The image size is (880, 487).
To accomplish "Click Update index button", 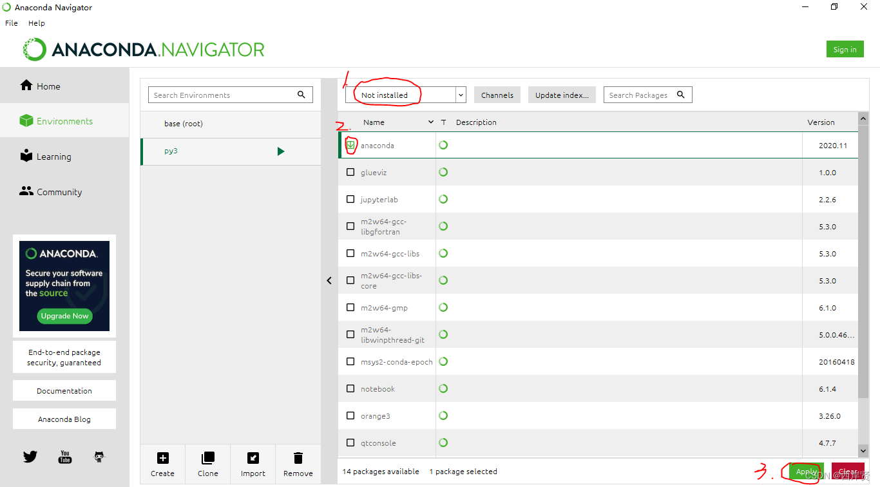I will (562, 95).
